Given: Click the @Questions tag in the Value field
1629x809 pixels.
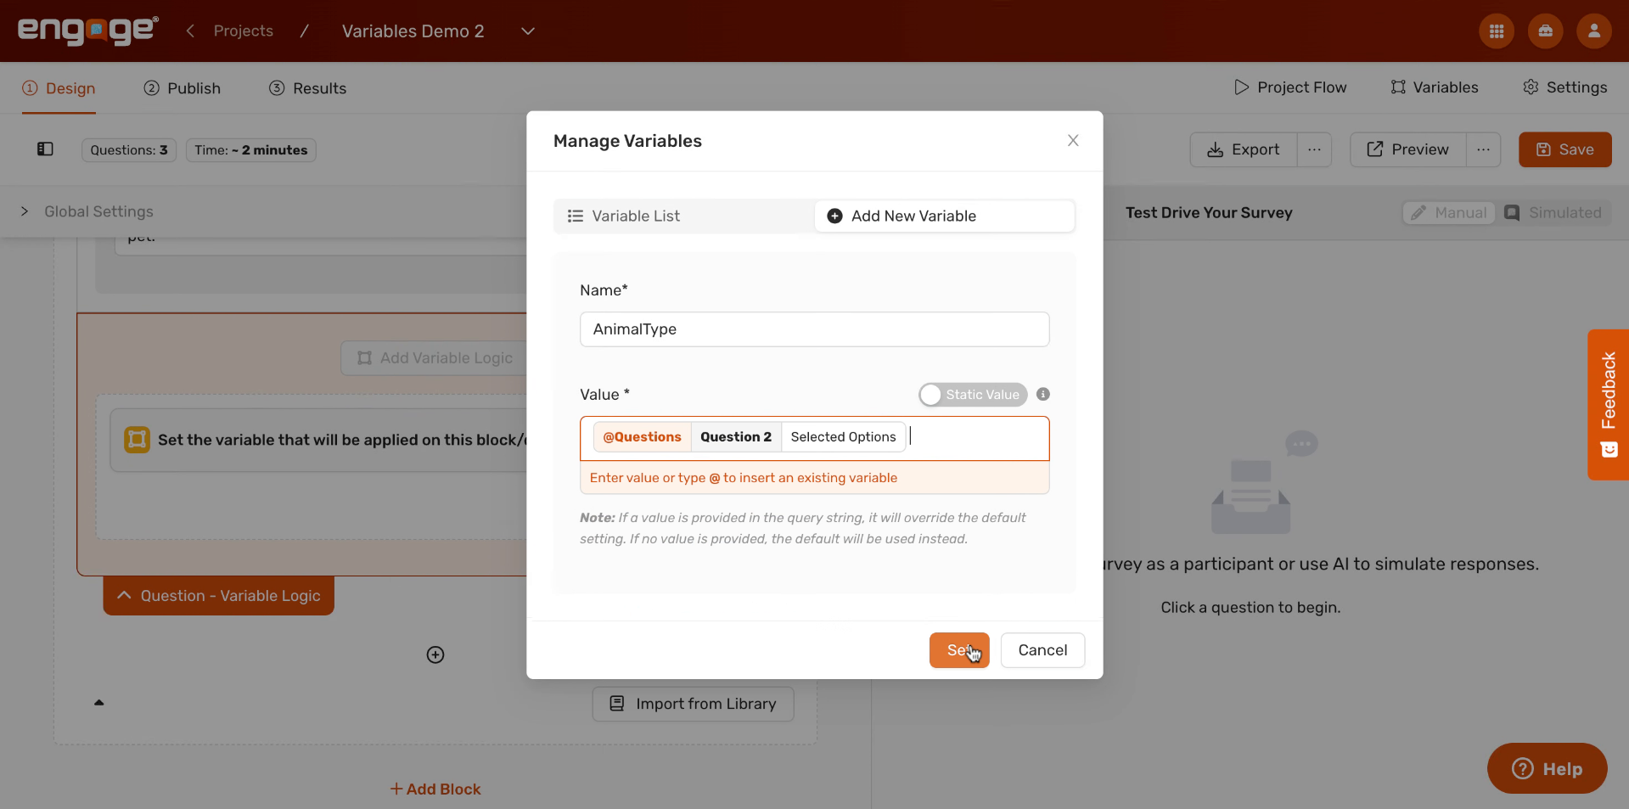Looking at the screenshot, I should click(642, 437).
